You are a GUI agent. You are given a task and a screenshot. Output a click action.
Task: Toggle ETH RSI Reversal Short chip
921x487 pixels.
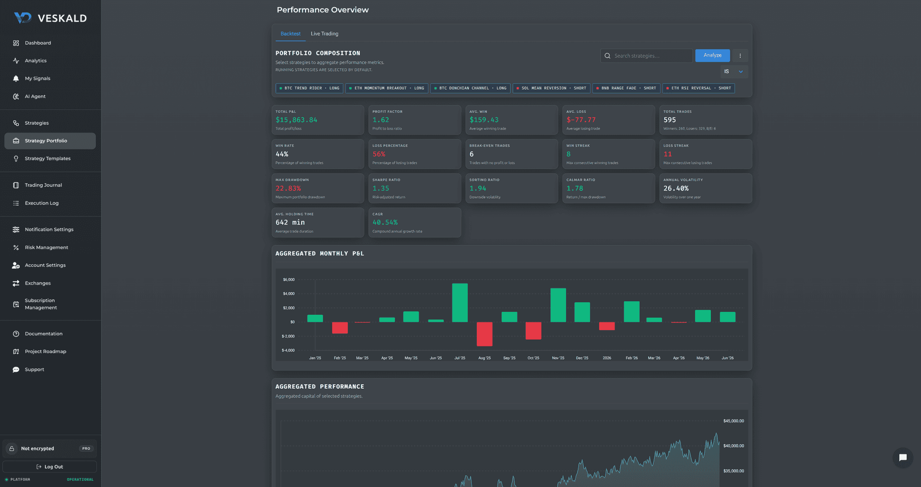(698, 88)
